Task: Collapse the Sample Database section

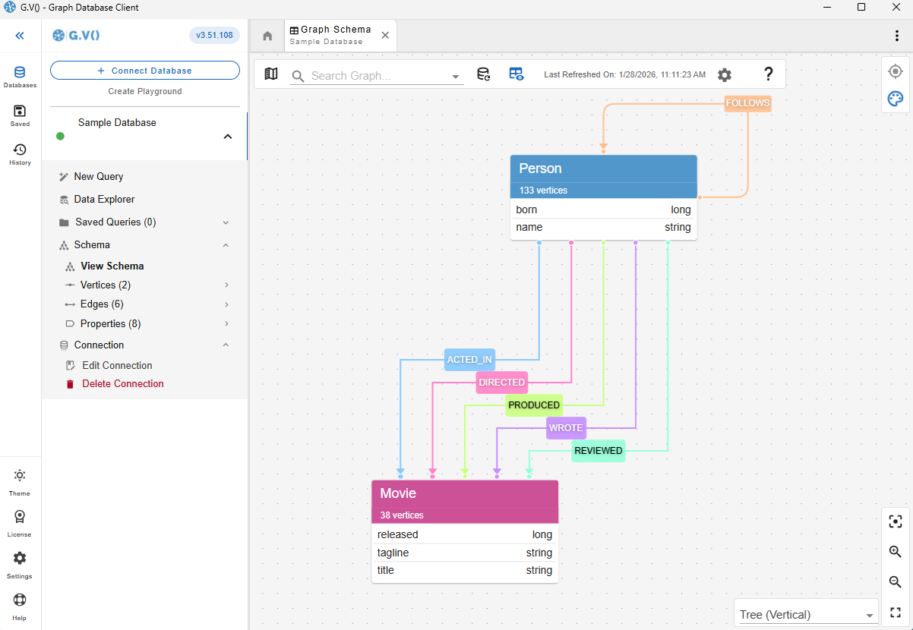Action: click(x=227, y=136)
